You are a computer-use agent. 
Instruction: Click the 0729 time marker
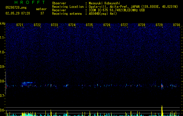(159, 25)
